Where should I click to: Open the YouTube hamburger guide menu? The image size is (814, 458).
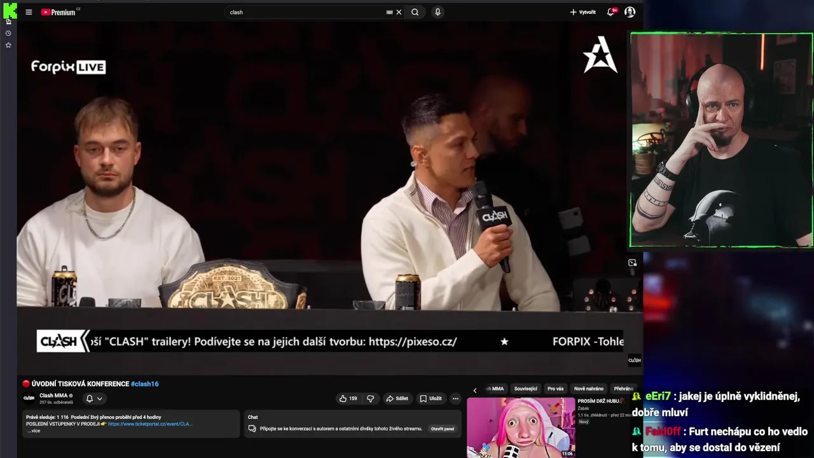[x=29, y=12]
